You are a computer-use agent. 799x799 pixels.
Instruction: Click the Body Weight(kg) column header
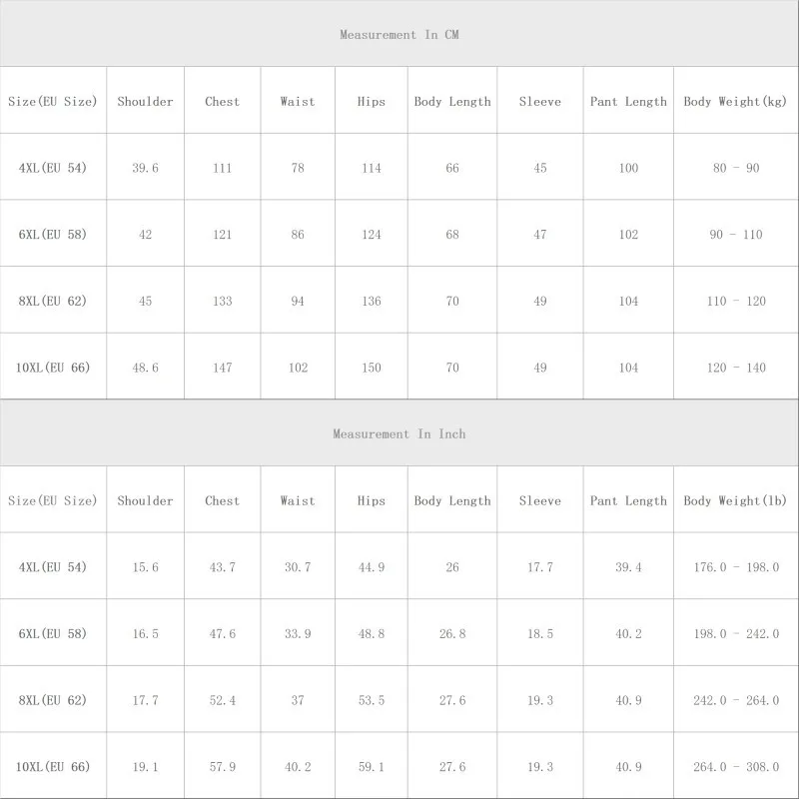[735, 102]
